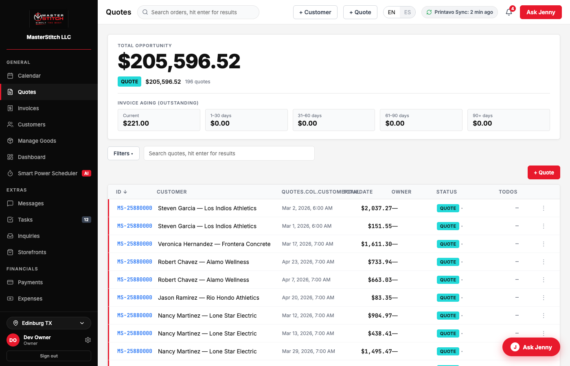Open Calendar in sidebar
The width and height of the screenshot is (570, 366).
tap(49, 76)
